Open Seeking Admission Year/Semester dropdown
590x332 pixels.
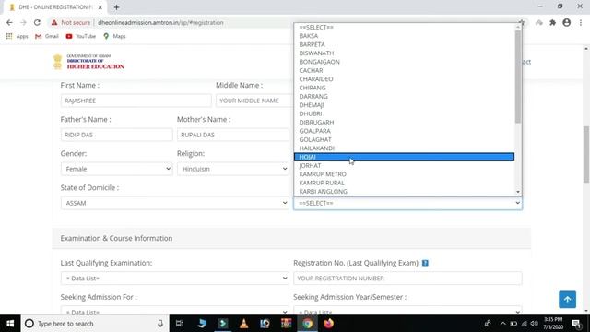[x=407, y=311]
